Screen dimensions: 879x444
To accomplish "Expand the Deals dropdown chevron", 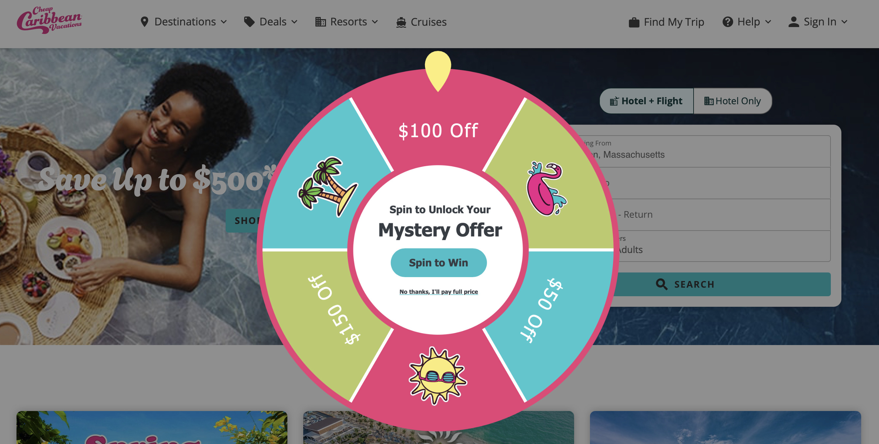I will [294, 22].
